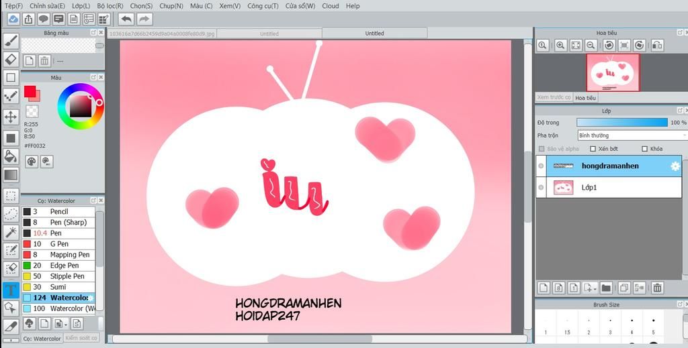Open the Cửa sổ(W) menu

[x=300, y=5]
